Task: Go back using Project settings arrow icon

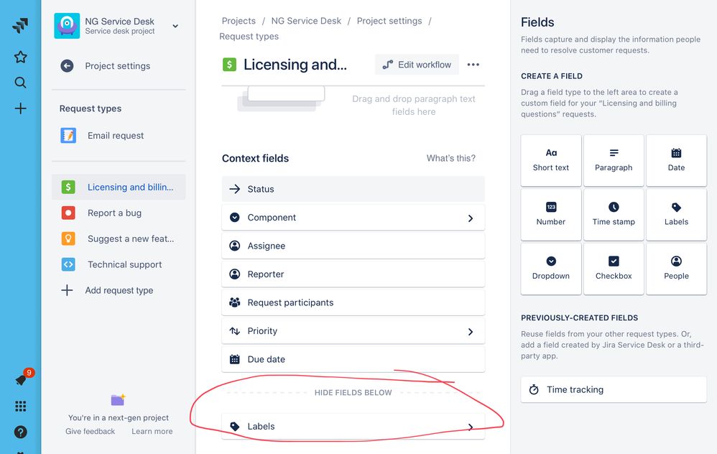Action: click(x=67, y=66)
